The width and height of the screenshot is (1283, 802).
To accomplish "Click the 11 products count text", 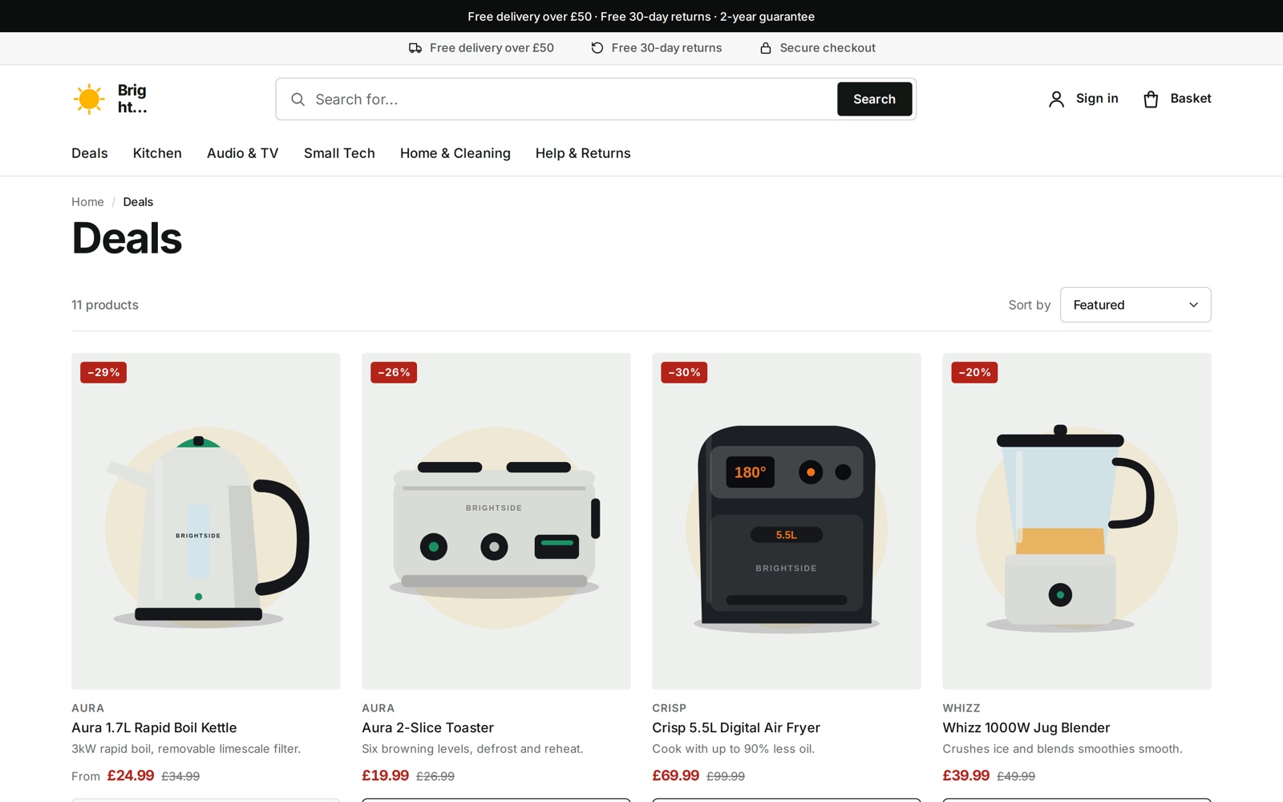I will (x=105, y=305).
